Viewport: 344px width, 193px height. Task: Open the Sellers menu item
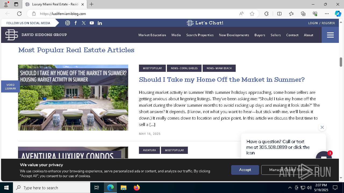click(x=276, y=35)
